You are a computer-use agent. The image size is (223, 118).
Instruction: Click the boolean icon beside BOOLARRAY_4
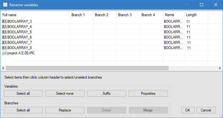(x=4, y=27)
